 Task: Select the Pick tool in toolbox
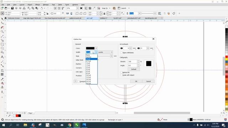coord(2,19)
